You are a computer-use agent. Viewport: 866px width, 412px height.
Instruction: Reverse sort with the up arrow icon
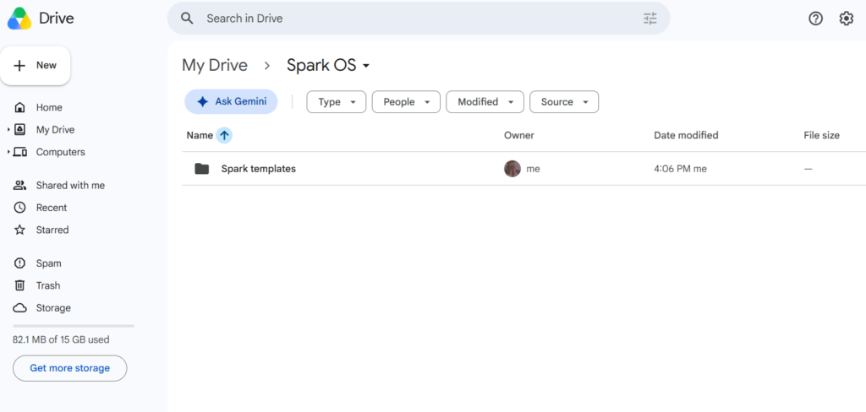coord(223,135)
